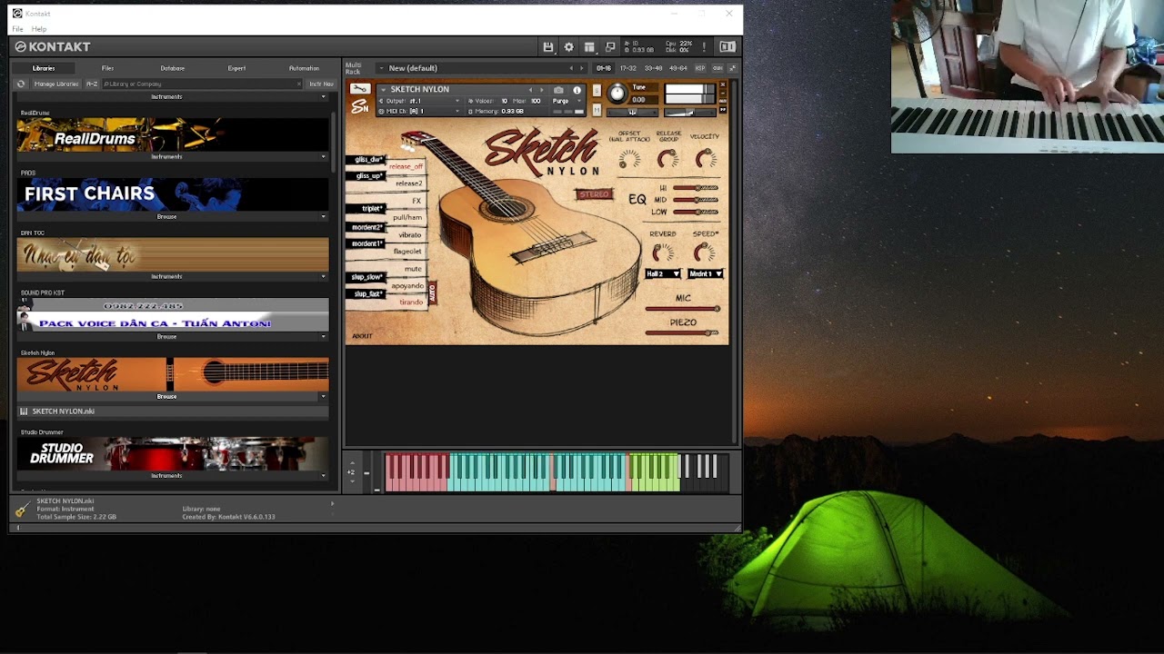Viewport: 1164px width, 654px height.
Task: Click keyboard octave shift up arrow
Action: point(353,463)
